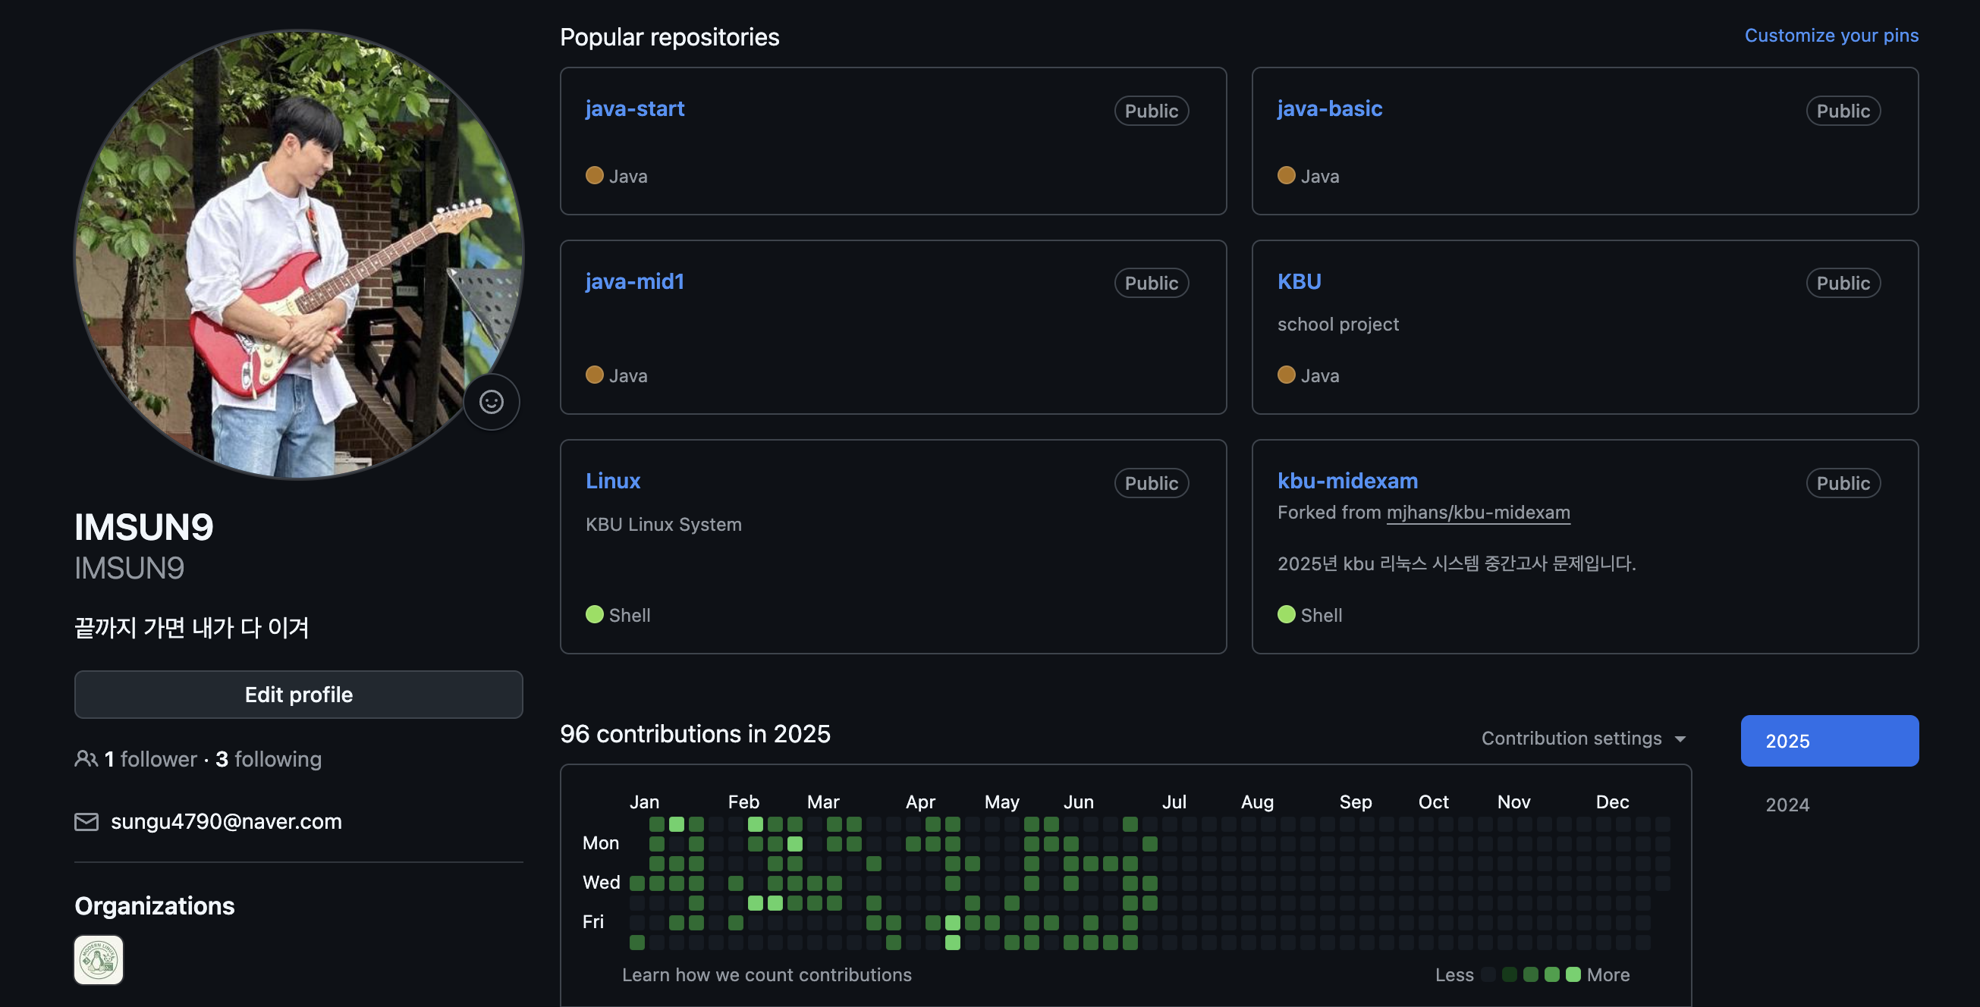The image size is (1980, 1007).
Task: Click the large profile avatar photo
Action: coord(298,253)
